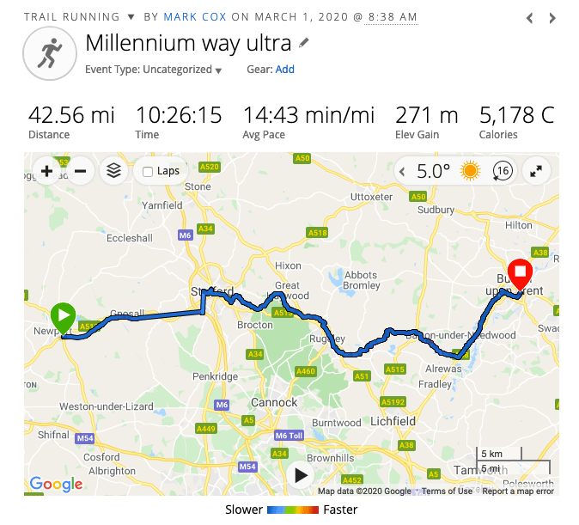Go to the previous activity arrow
The width and height of the screenshot is (579, 525).
pos(530,17)
